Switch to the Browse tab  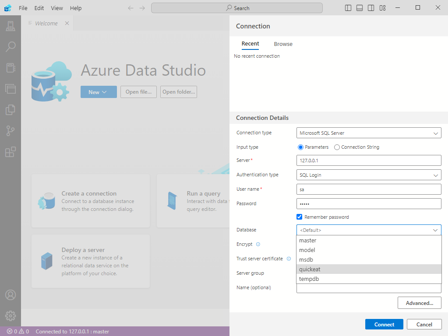(283, 44)
